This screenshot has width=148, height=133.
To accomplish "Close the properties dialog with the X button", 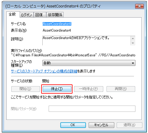I will (x=139, y=6).
